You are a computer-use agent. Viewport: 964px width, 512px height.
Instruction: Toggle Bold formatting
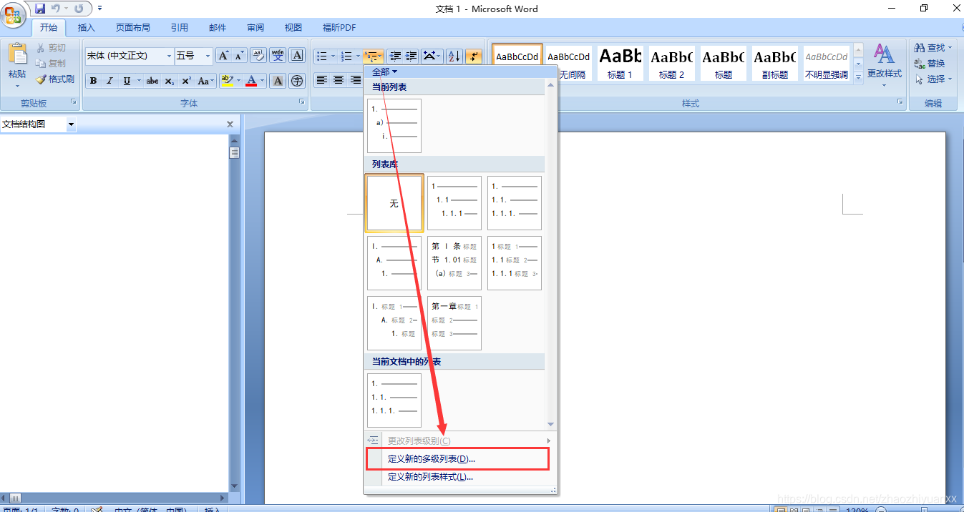point(94,81)
